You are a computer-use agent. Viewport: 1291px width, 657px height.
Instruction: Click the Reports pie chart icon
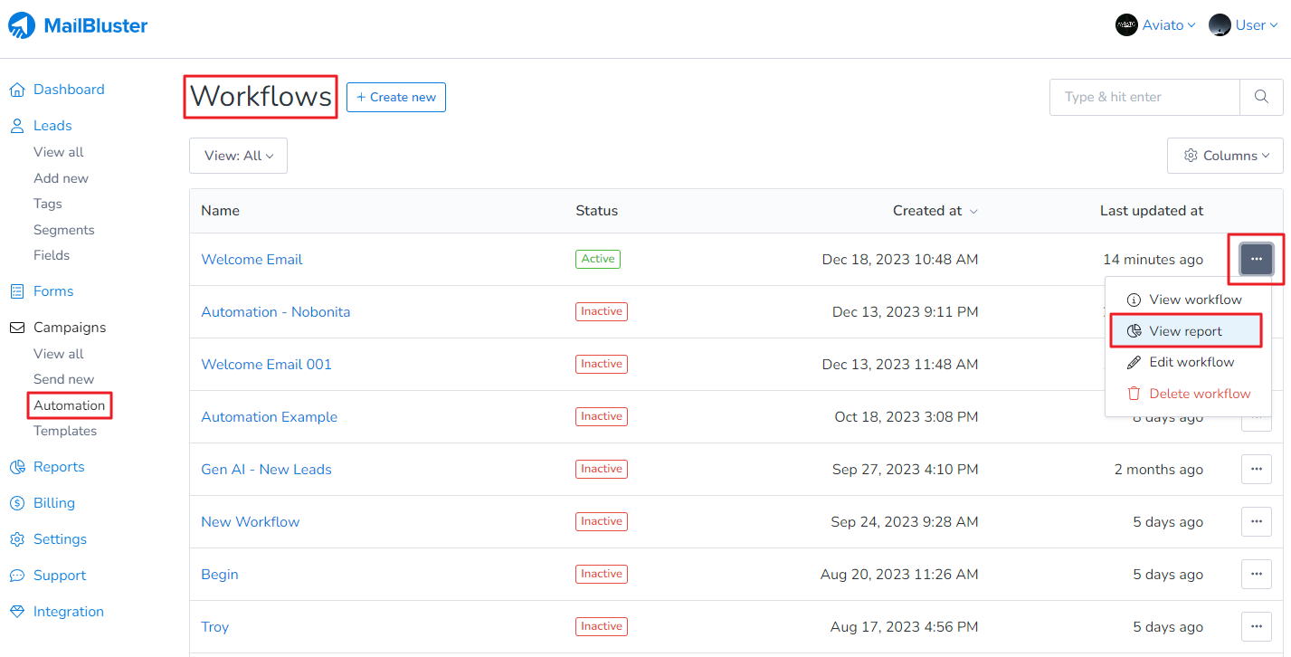(x=16, y=467)
